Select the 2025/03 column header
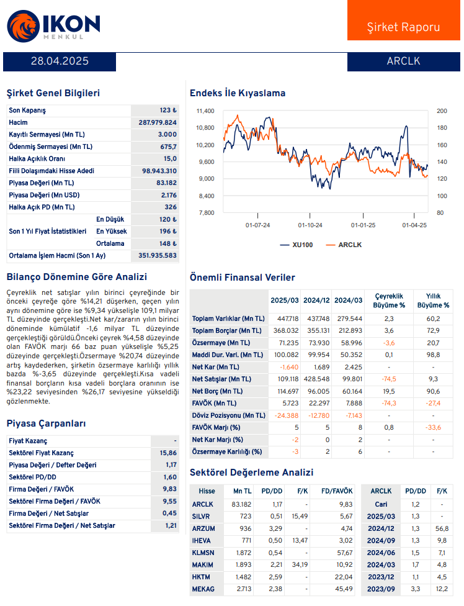464x606 pixels. [x=285, y=300]
